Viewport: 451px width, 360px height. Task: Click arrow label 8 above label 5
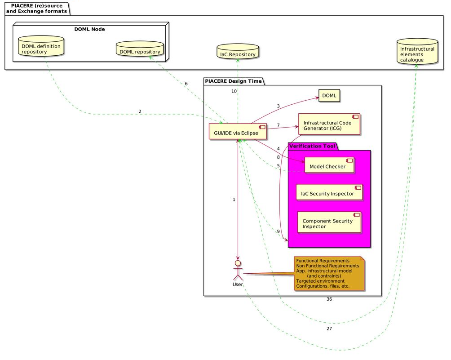click(x=278, y=157)
